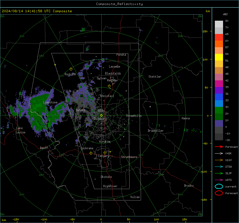Pick the light gray 70-80 dBZ swatch

click(x=219, y=24)
